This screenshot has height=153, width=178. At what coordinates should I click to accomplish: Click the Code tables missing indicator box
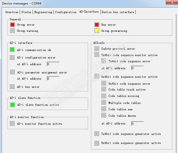pyautogui.click(x=104, y=96)
